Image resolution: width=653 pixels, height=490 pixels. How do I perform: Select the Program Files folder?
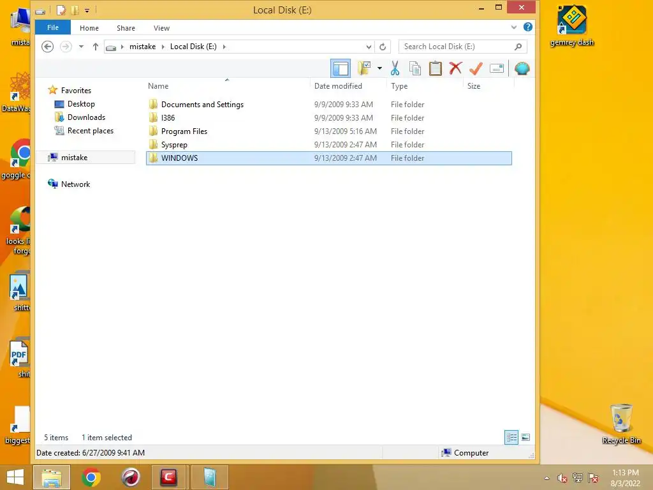pos(184,131)
